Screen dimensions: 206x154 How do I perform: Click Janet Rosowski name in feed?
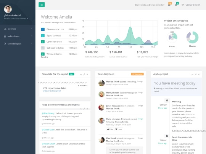pyautogui.click(x=113, y=106)
